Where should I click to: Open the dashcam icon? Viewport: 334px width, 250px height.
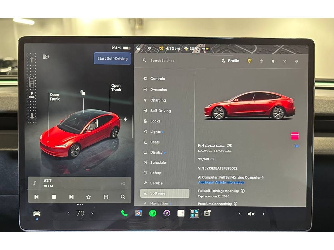click(207, 213)
